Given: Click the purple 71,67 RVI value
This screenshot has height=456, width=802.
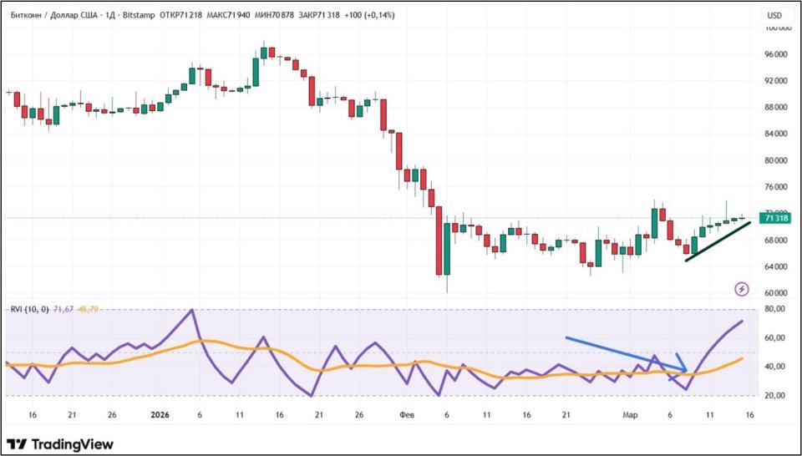Looking at the screenshot, I should coord(63,309).
